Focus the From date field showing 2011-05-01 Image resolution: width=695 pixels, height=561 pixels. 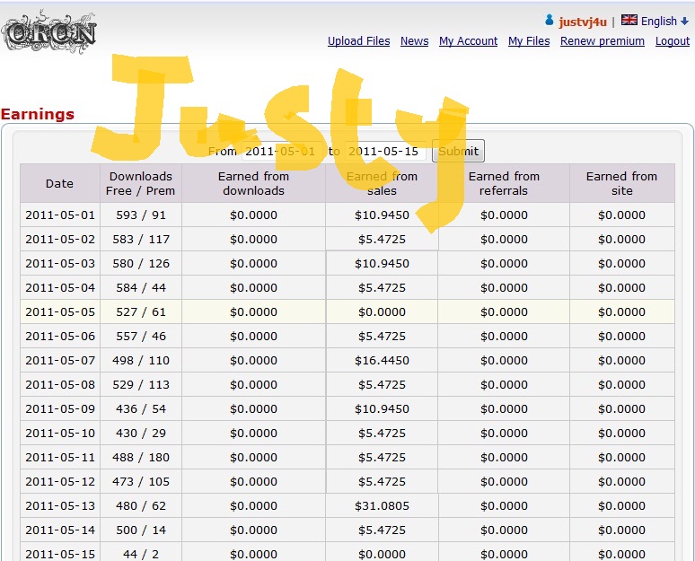[281, 152]
